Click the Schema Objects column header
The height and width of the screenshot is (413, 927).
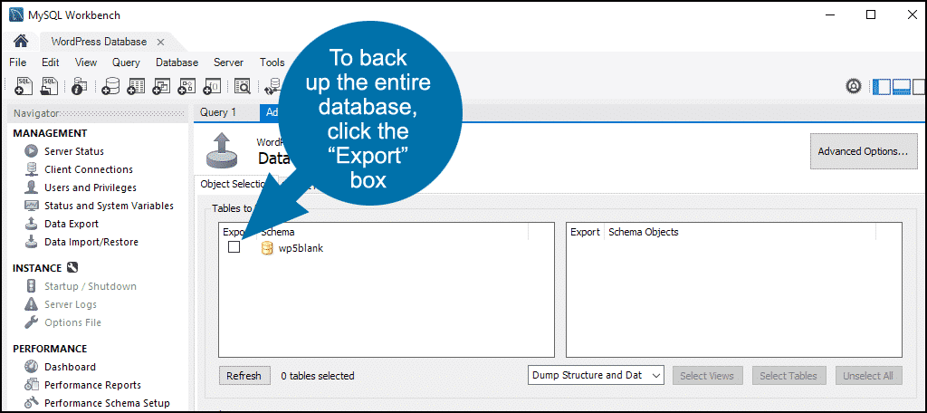(644, 232)
